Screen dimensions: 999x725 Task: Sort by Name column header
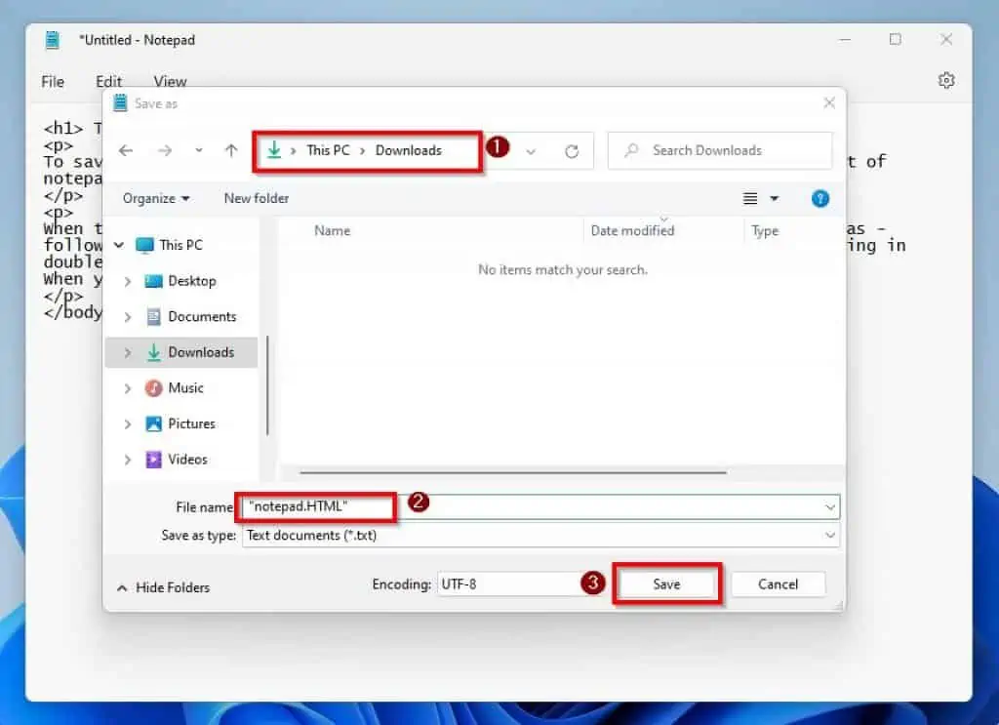pos(332,230)
